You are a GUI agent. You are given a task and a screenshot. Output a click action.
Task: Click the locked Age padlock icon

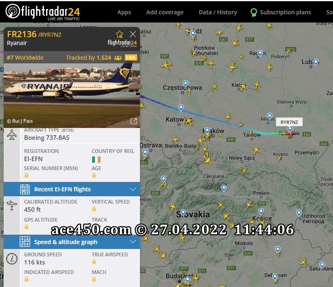coord(94,175)
